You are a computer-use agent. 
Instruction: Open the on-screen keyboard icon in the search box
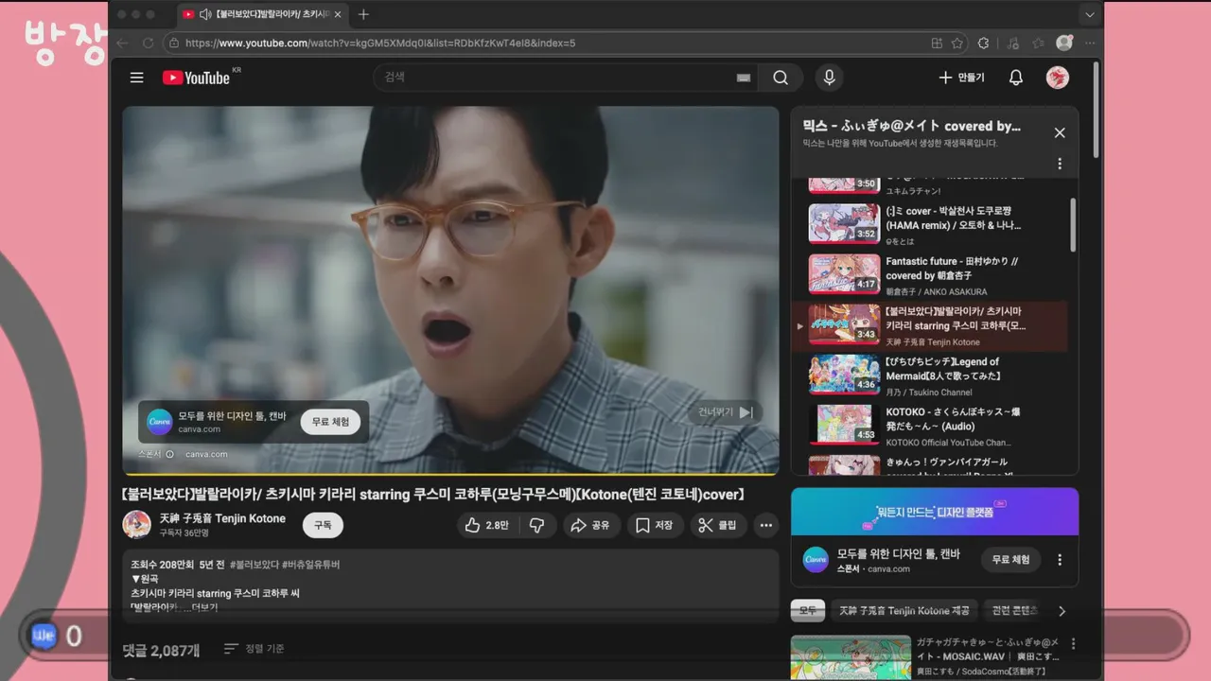pos(743,78)
